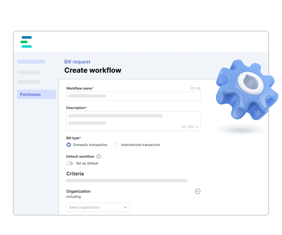The width and height of the screenshot is (282, 235).
Task: Click the resize handle of the Description box
Action: tap(197, 127)
